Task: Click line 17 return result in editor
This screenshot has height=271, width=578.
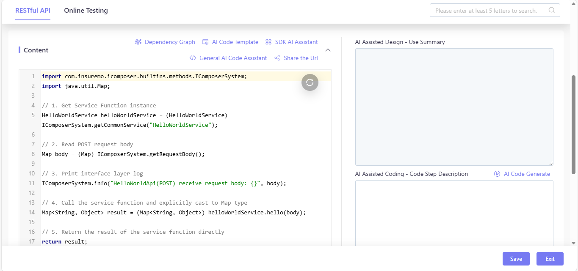Action: pyautogui.click(x=64, y=241)
